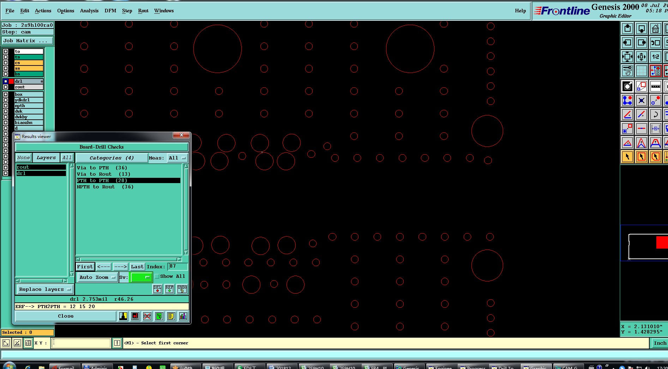Viewport: 668px width, 369px height.
Task: Open the Help menu
Action: click(x=520, y=11)
